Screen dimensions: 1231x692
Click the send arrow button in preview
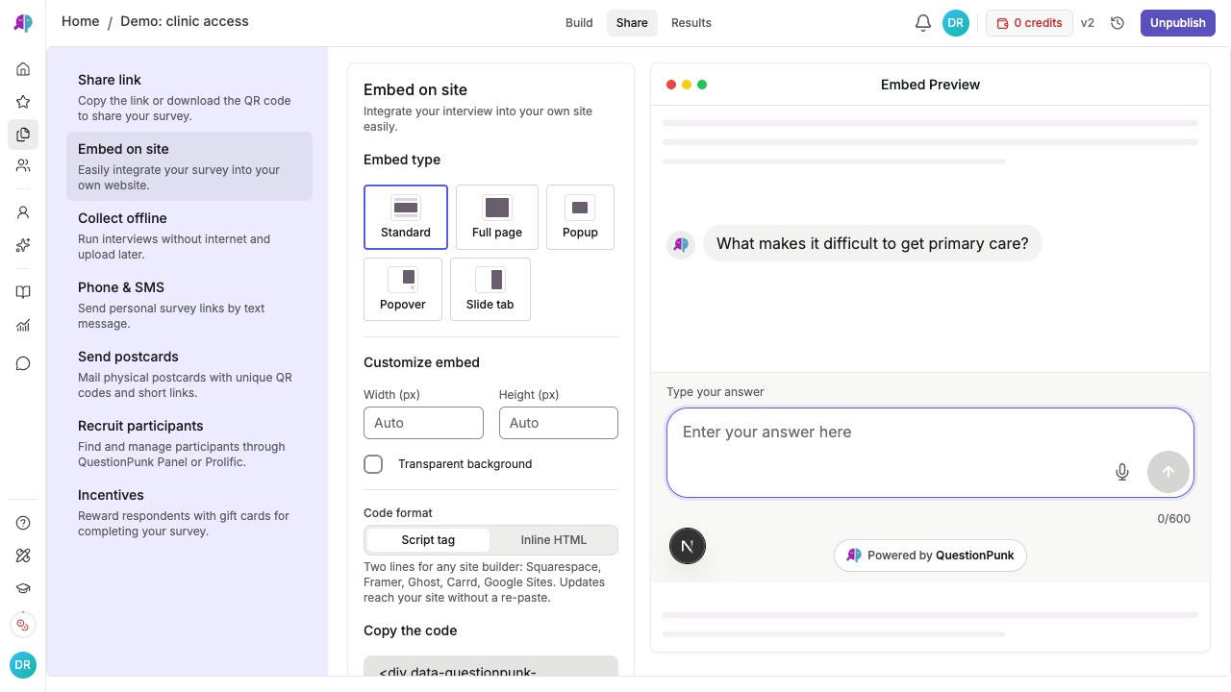(x=1168, y=472)
